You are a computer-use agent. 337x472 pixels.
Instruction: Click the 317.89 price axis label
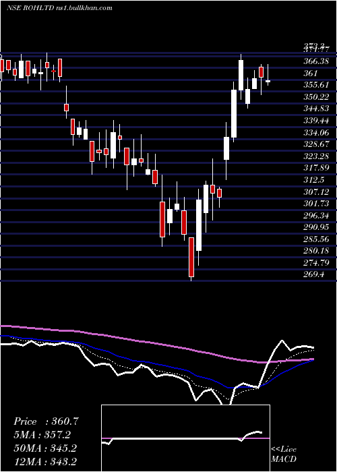pos(317,168)
